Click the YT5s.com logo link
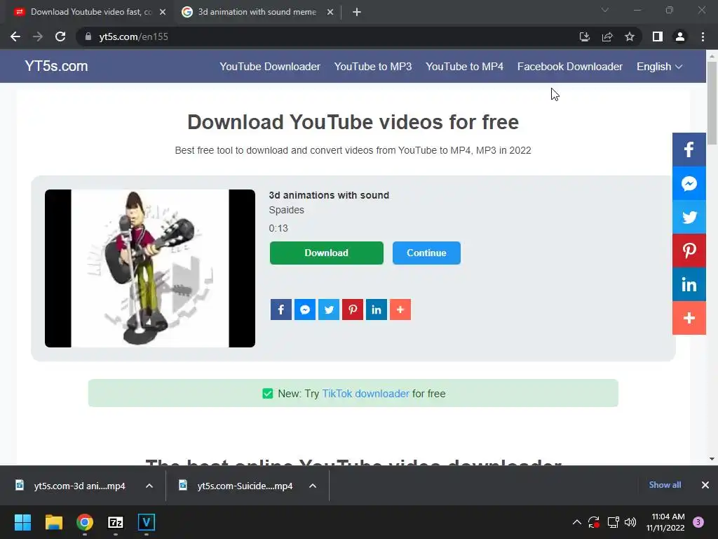This screenshot has height=539, width=718. 56,66
